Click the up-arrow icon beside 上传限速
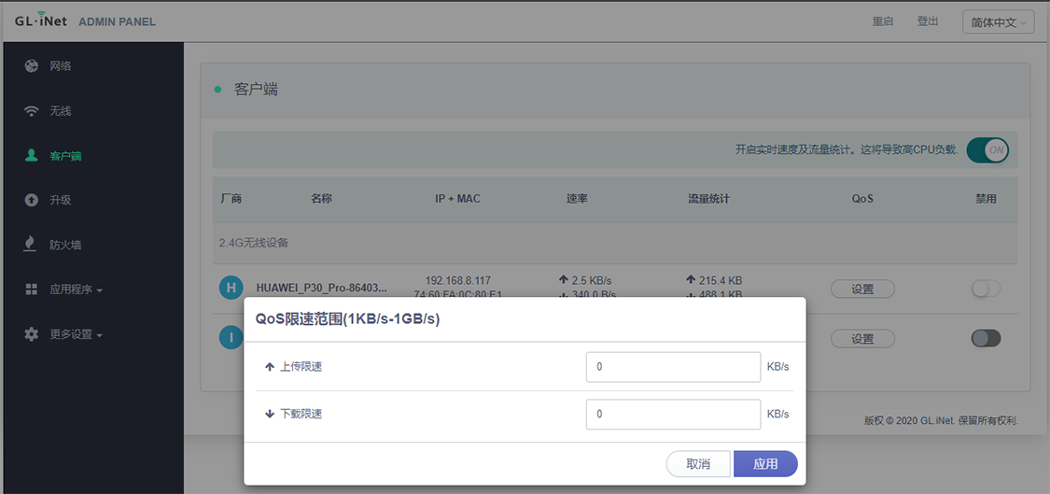 click(x=270, y=367)
